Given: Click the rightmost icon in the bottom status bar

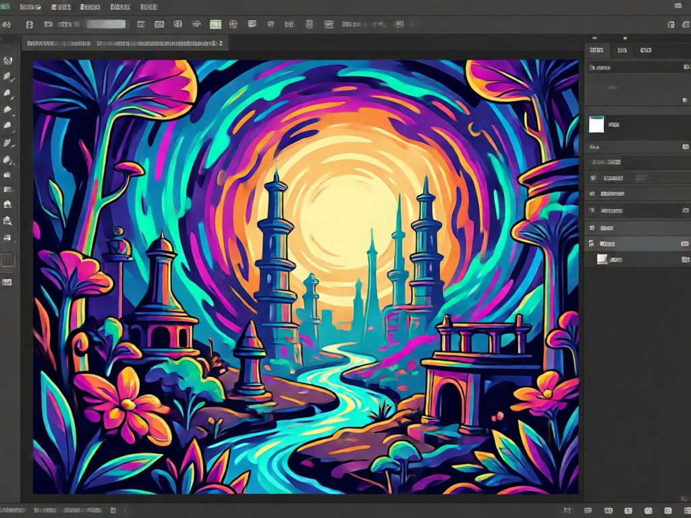Looking at the screenshot, I should coord(686,511).
